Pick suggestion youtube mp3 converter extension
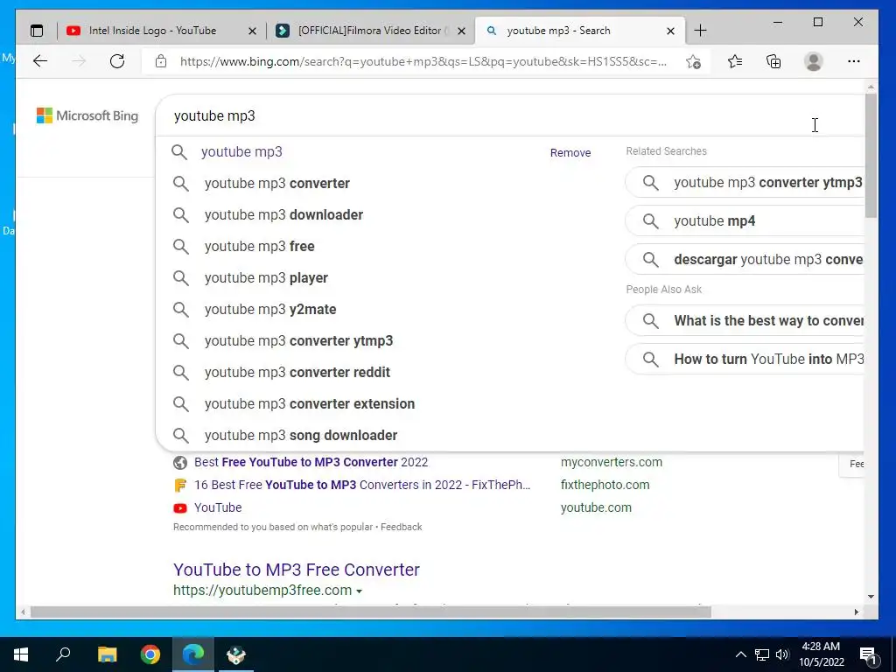This screenshot has width=896, height=672. click(310, 403)
